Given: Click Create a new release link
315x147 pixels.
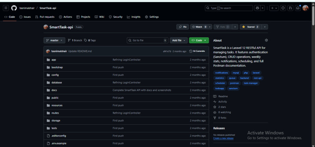Looking at the screenshot, I should click(x=223, y=138).
